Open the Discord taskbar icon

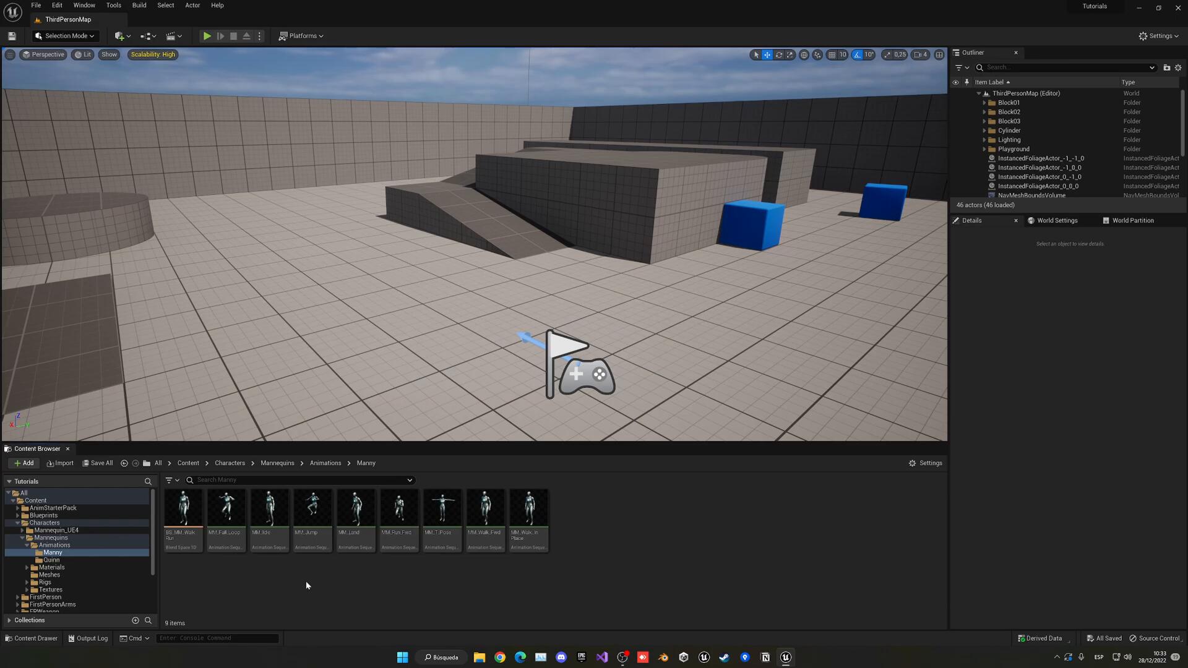pos(561,657)
